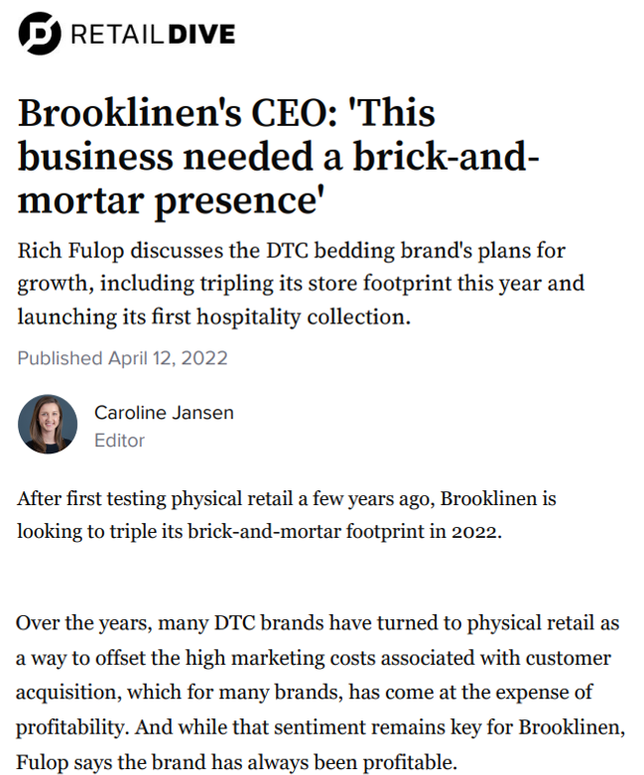Image resolution: width=644 pixels, height=775 pixels.
Task: Click 'hospitality collection' in the subheadline
Action: (301, 317)
